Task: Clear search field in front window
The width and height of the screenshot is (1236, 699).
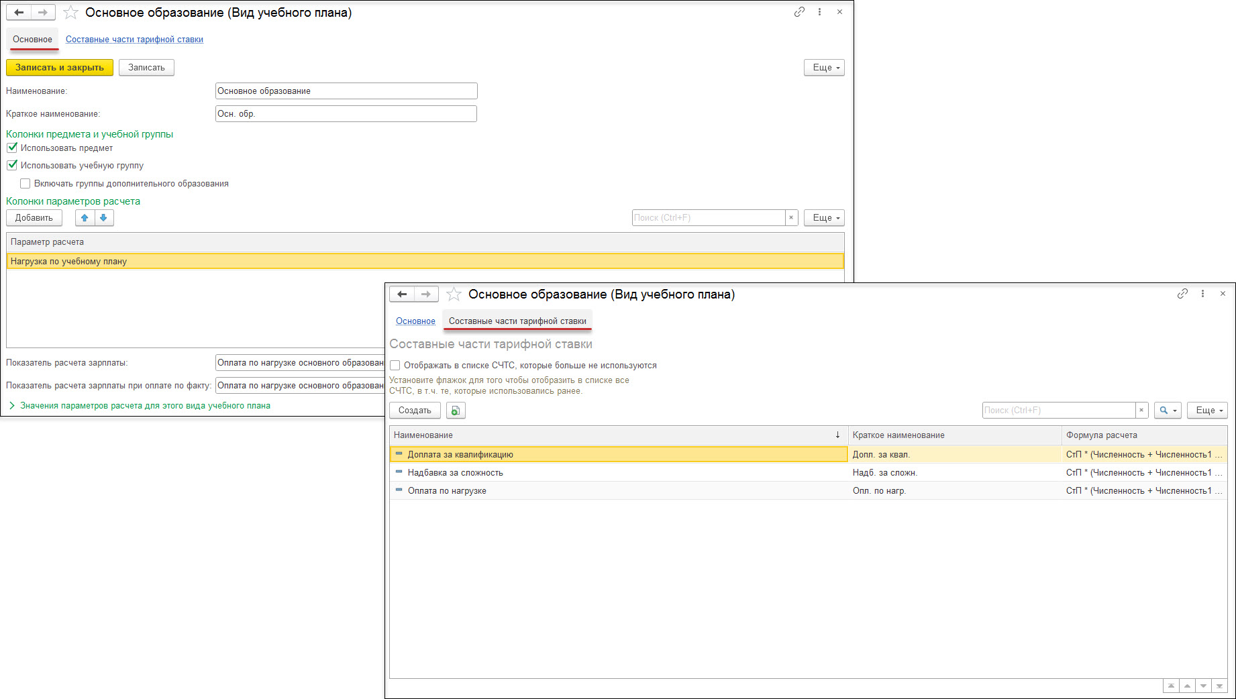Action: (x=1141, y=410)
